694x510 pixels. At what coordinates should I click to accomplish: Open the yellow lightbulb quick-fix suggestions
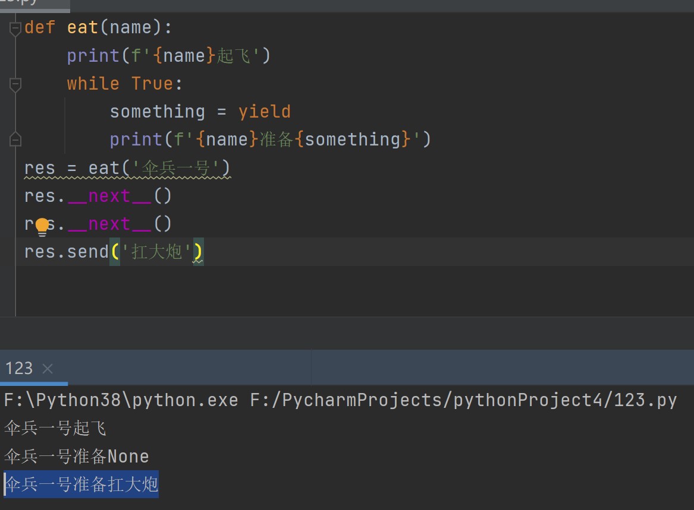42,226
